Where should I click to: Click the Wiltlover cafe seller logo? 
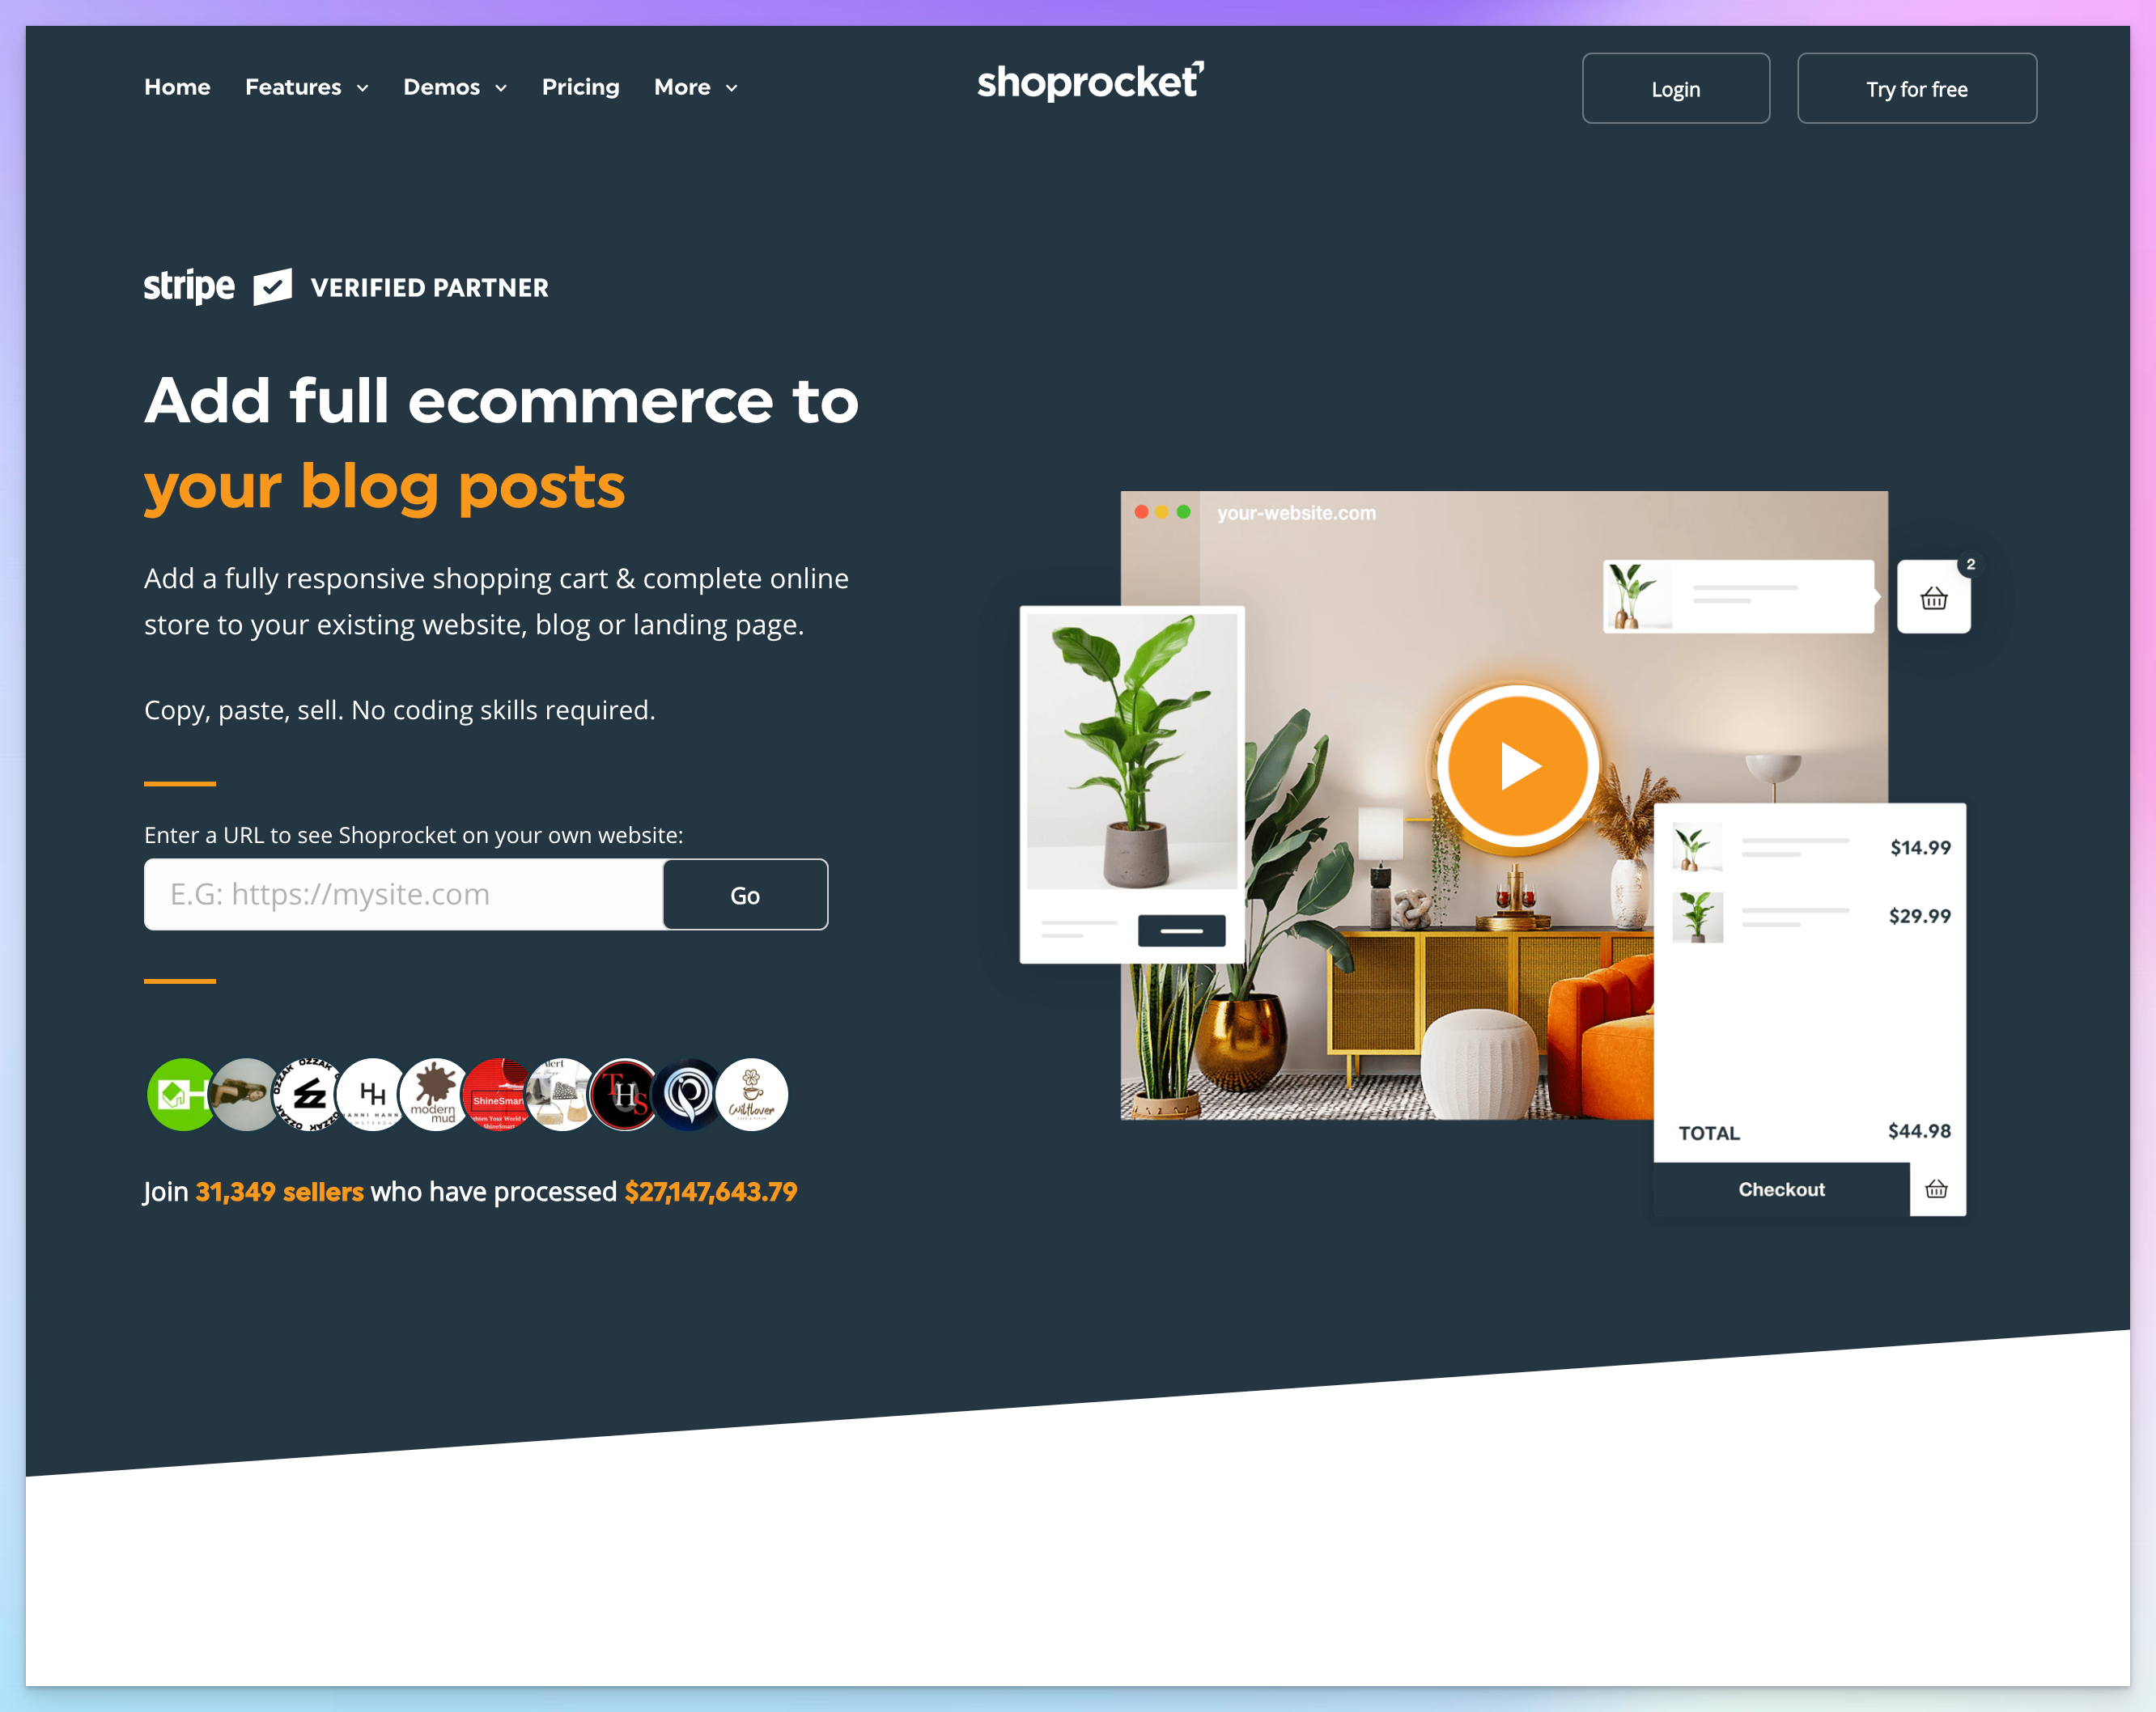pyautogui.click(x=752, y=1094)
